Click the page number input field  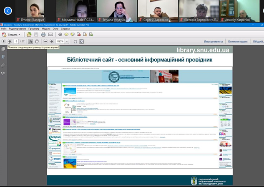17,41
